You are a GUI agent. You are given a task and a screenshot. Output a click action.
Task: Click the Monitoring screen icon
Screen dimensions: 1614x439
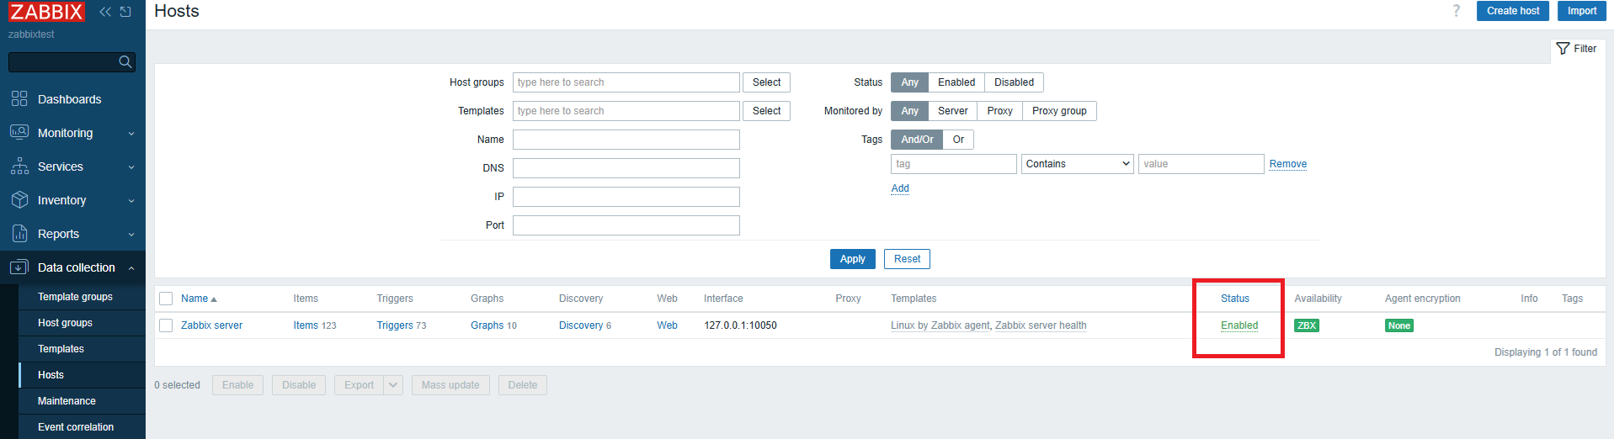click(x=19, y=132)
